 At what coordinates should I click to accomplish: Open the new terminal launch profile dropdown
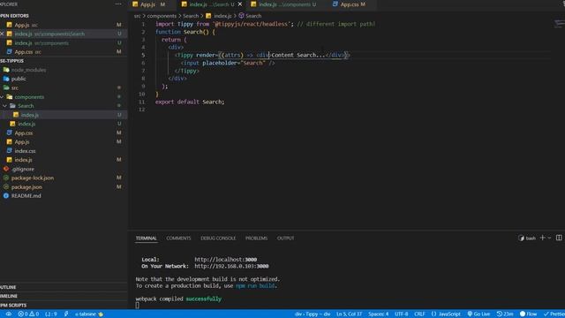(x=549, y=238)
